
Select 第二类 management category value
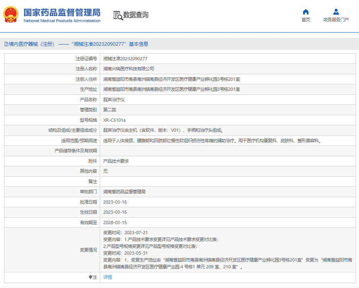click(110, 110)
